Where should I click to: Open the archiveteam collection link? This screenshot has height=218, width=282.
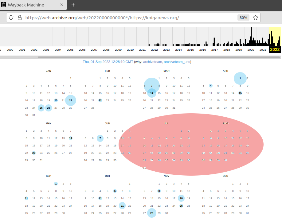[x=152, y=62]
